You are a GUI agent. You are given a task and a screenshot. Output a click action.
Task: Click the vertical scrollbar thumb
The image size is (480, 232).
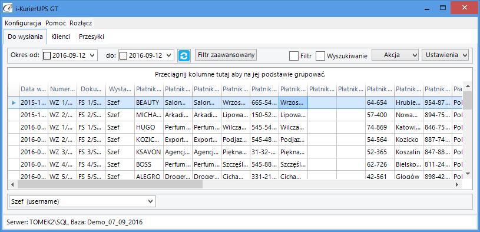click(468, 100)
